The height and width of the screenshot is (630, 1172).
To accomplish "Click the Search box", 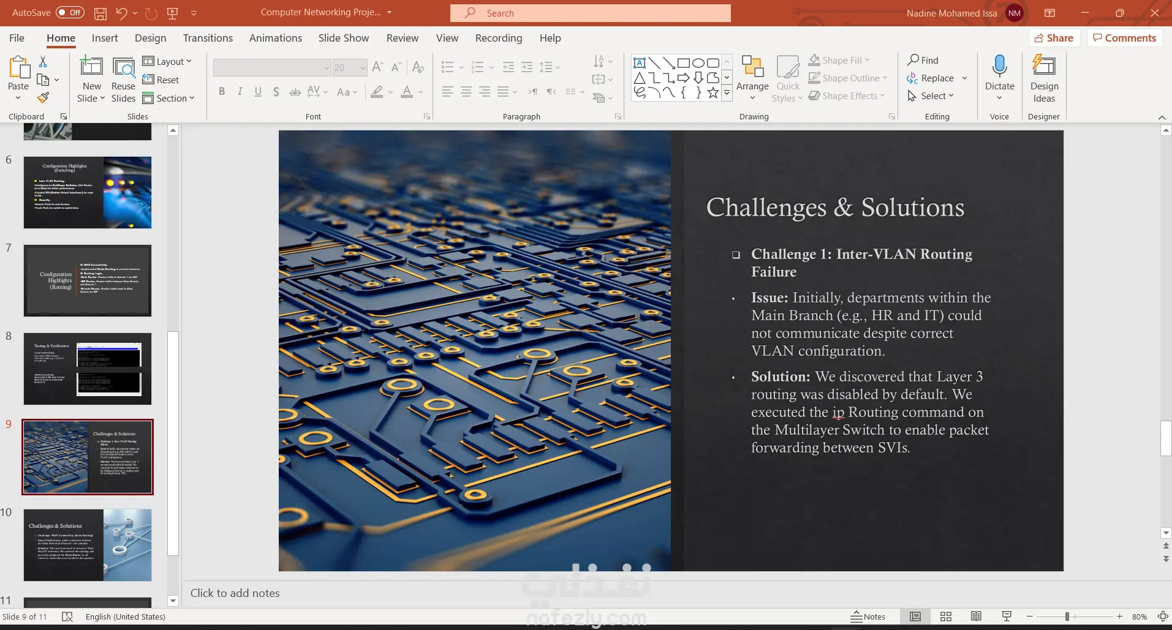I will pos(590,13).
